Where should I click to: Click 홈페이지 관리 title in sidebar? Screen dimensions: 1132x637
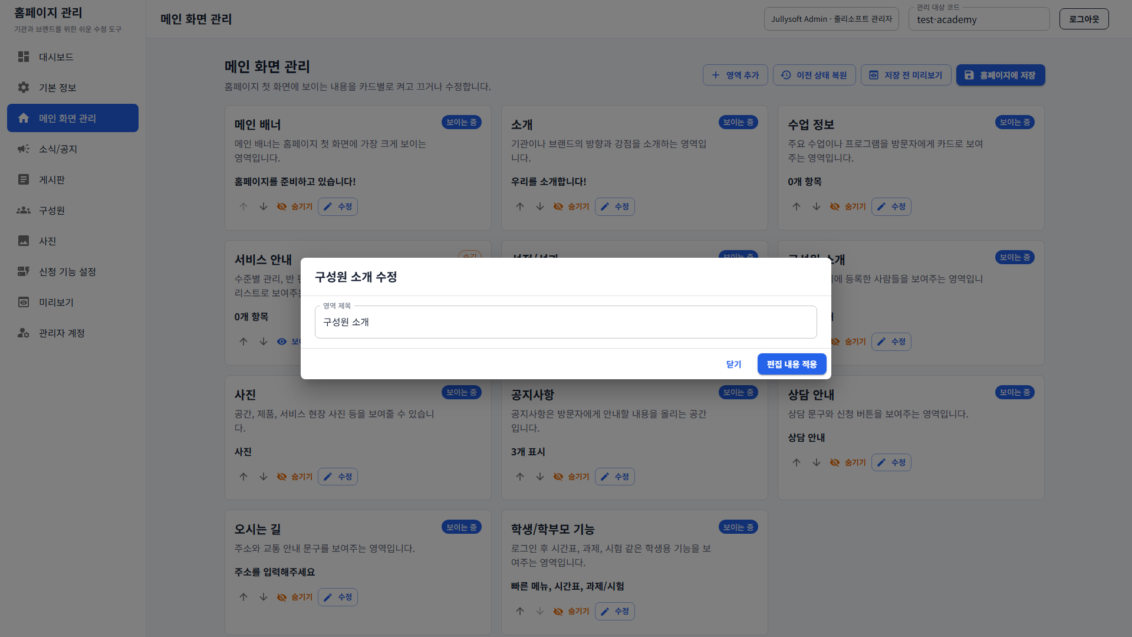point(48,12)
